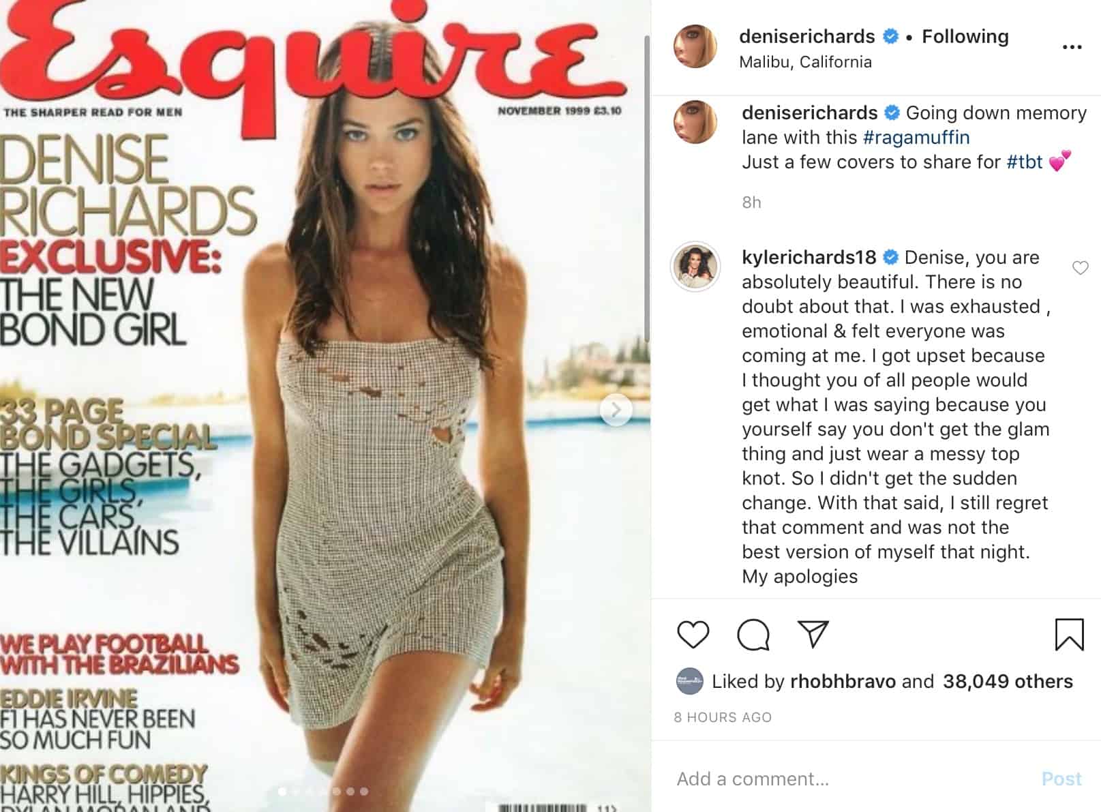The height and width of the screenshot is (812, 1101).
Task: Open the kylerichards18 username link
Action: point(809,257)
